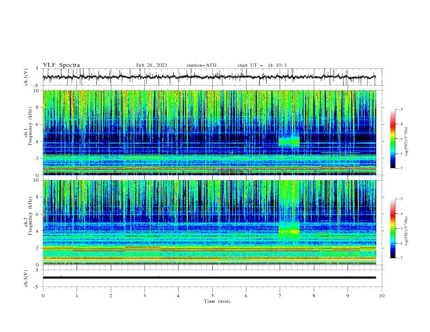Click the ch.2 colorbar "log(PSD)(V²/Hz)" label

(406, 231)
